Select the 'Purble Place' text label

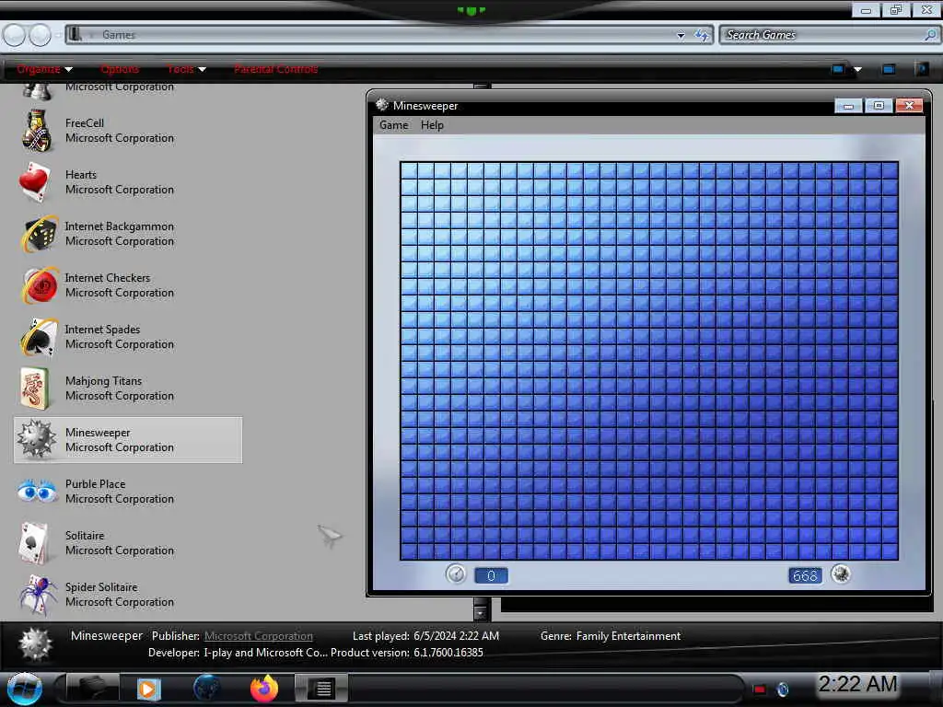coord(96,484)
